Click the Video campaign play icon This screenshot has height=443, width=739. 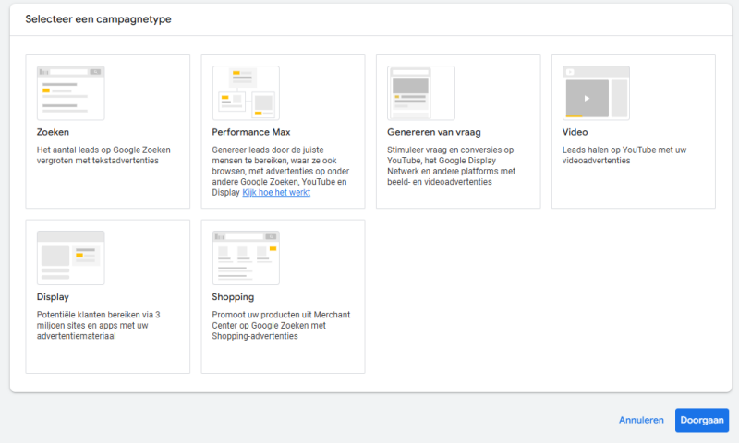click(586, 98)
